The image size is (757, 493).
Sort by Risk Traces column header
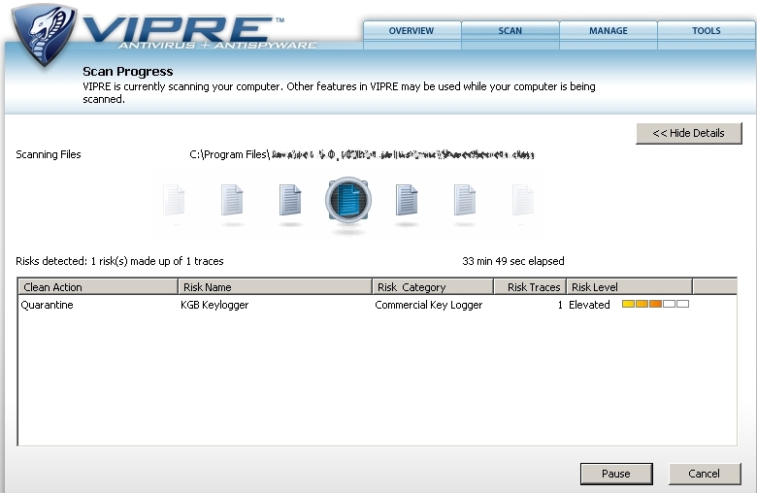(x=530, y=287)
